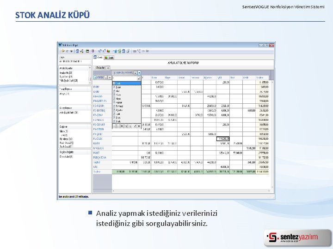The height and width of the screenshot is (249, 333).
Task: Toggle the Eylül checkbox in month filter
Action: [114, 114]
